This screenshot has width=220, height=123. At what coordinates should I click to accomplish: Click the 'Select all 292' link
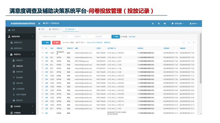coord(94,43)
